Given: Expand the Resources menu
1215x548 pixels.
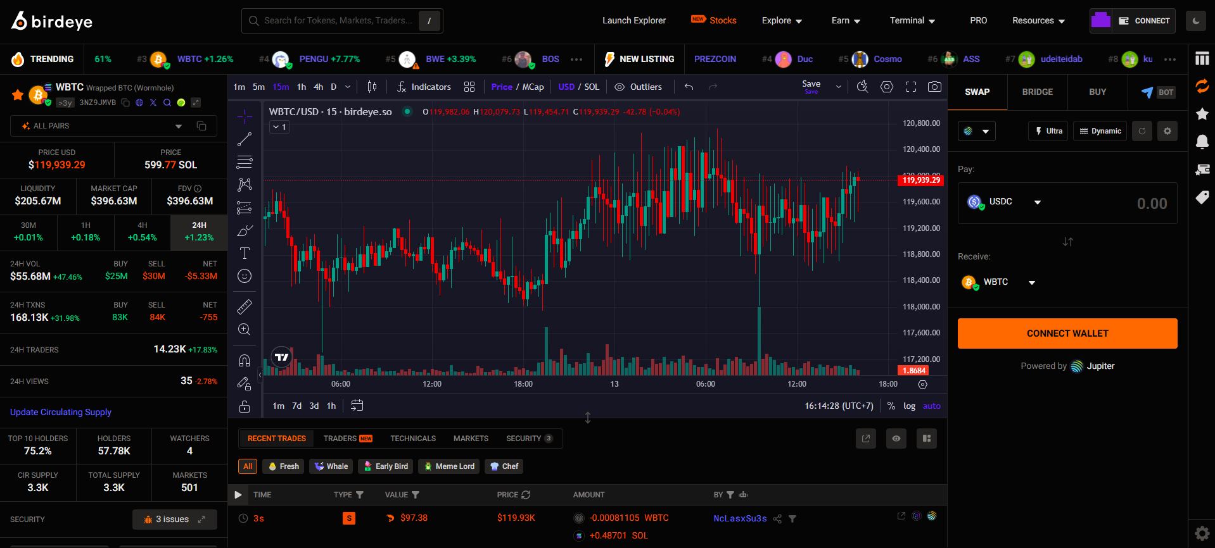Looking at the screenshot, I should (1038, 21).
